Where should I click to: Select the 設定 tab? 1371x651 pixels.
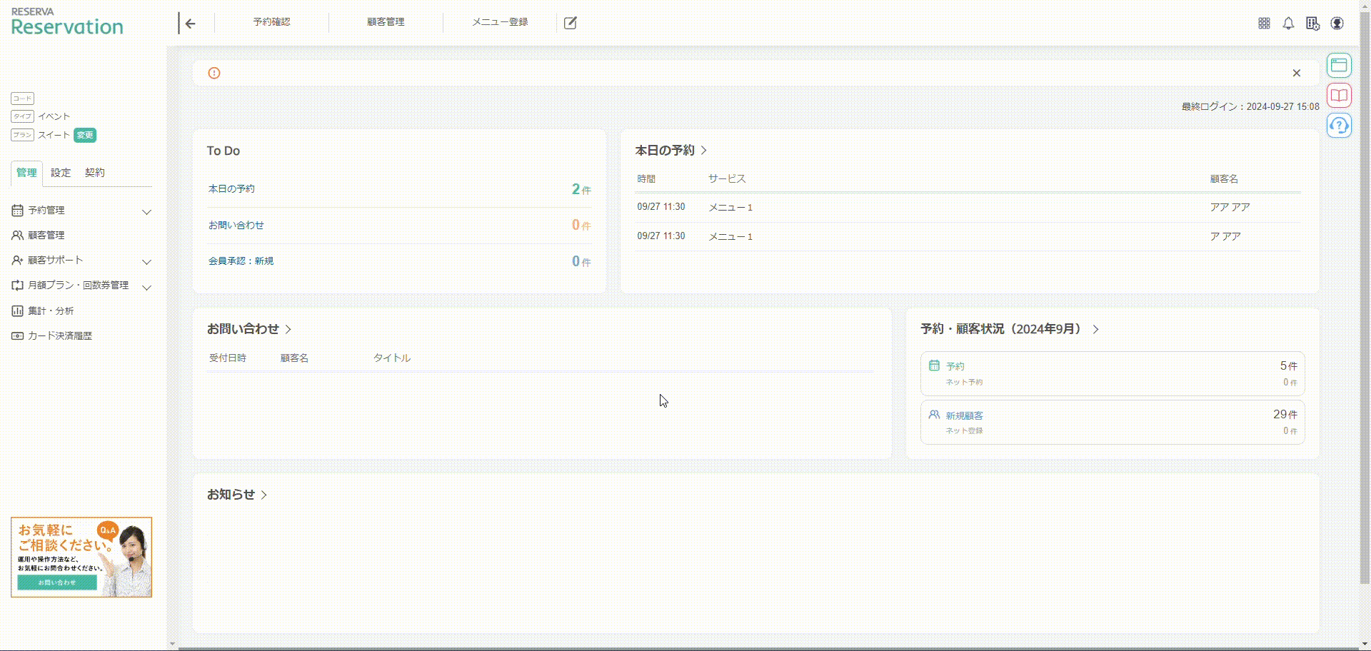(x=61, y=173)
